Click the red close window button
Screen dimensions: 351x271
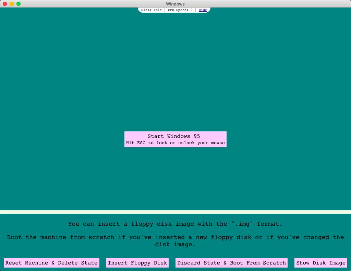click(5, 4)
